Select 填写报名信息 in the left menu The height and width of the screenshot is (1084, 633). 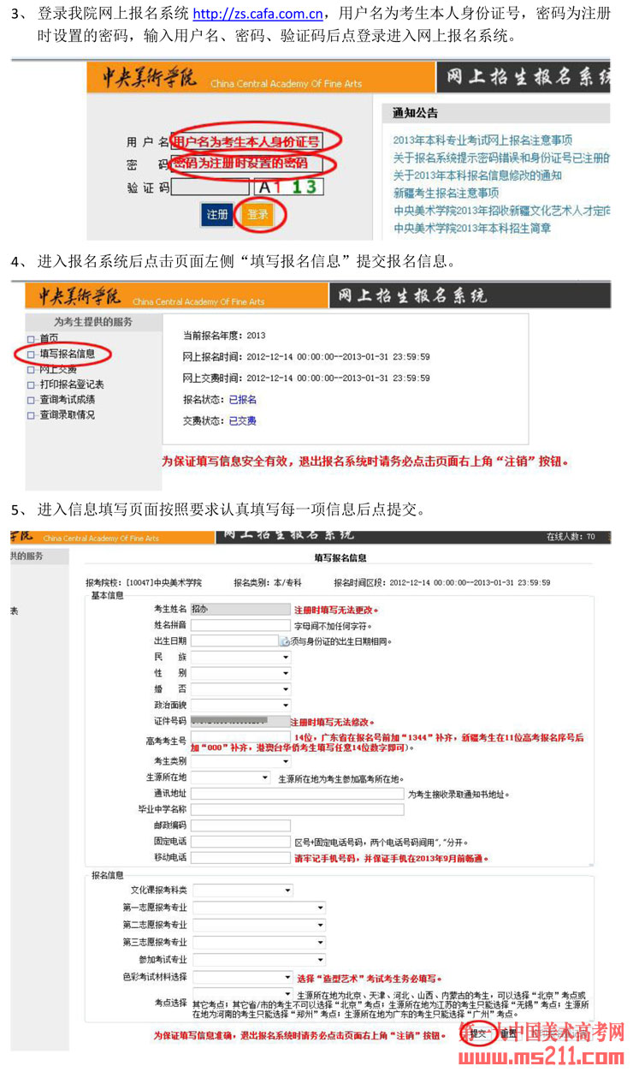tap(67, 354)
